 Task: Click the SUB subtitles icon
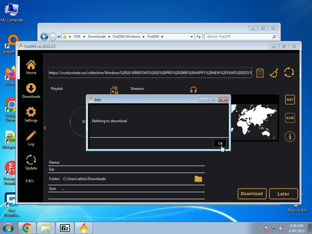point(290,118)
